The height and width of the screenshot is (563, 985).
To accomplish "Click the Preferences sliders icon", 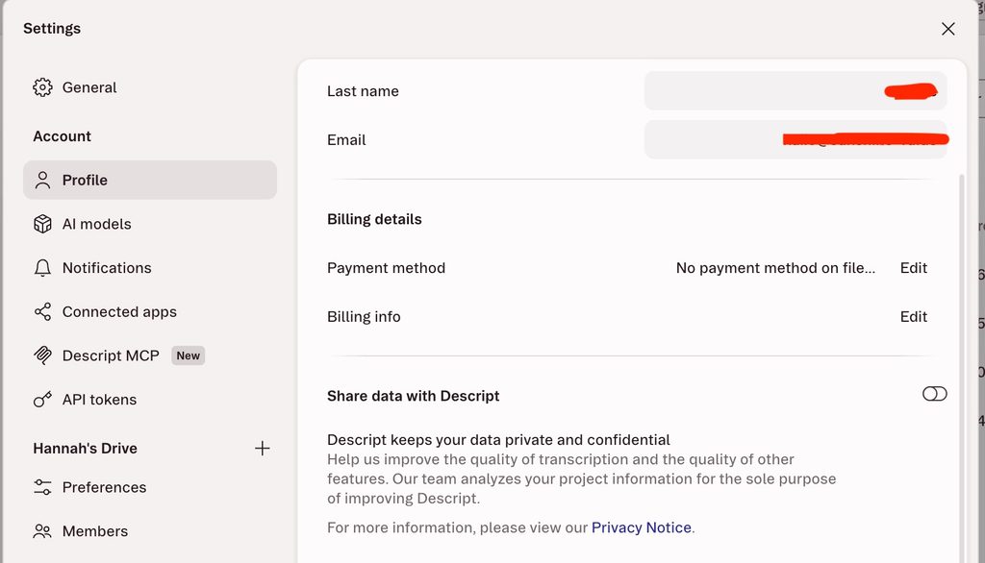I will pyautogui.click(x=42, y=487).
